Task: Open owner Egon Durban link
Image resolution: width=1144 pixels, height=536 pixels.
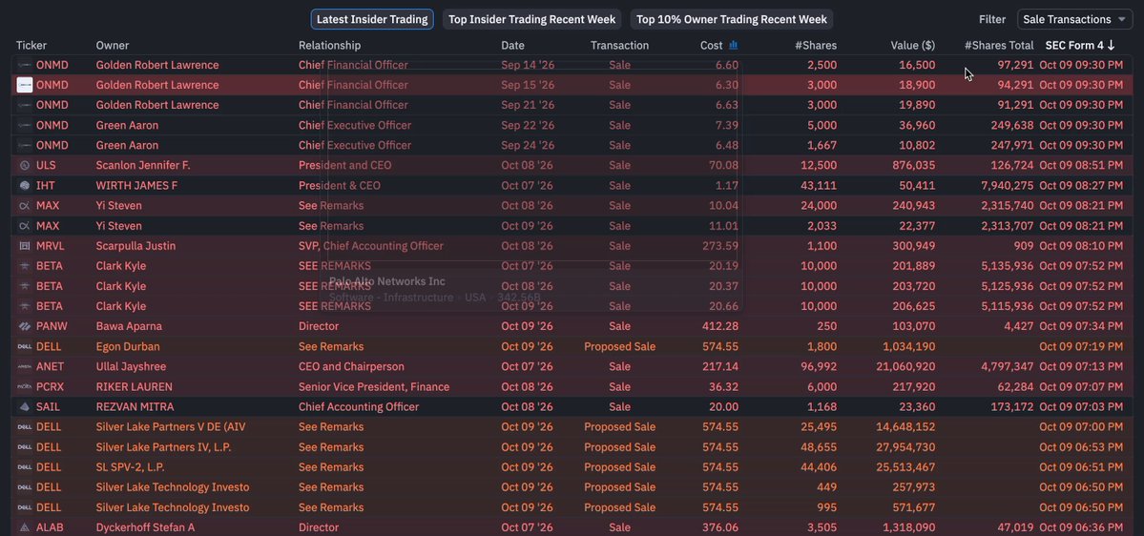Action: click(x=128, y=346)
